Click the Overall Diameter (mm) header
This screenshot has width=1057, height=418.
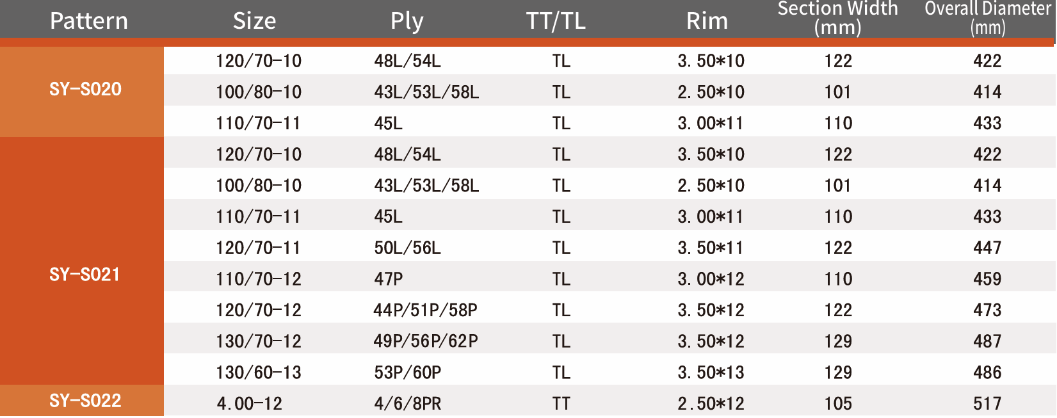point(988,18)
